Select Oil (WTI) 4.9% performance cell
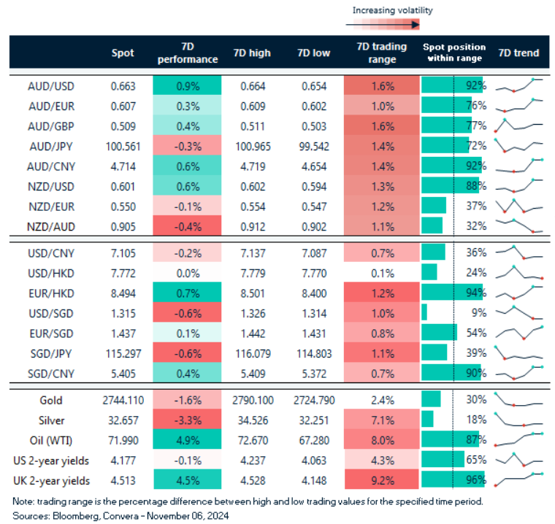The height and width of the screenshot is (524, 555). click(x=187, y=439)
